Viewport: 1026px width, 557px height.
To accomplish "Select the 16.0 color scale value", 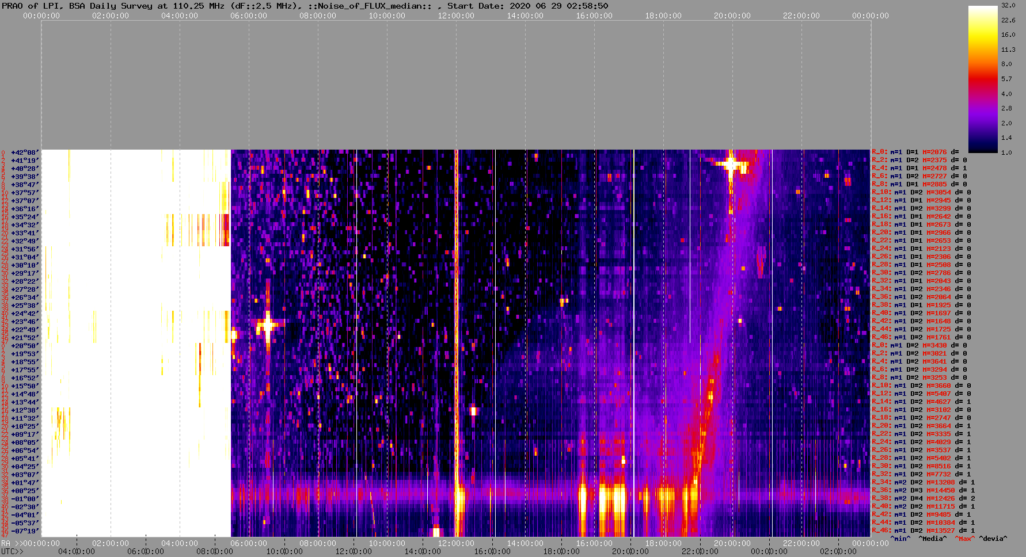I will pyautogui.click(x=1008, y=35).
